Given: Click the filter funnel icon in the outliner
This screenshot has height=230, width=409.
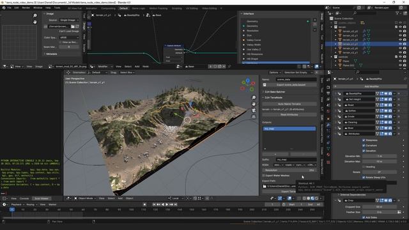Looking at the screenshot, I should coord(397,13).
